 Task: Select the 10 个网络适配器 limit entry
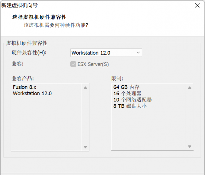(132, 100)
